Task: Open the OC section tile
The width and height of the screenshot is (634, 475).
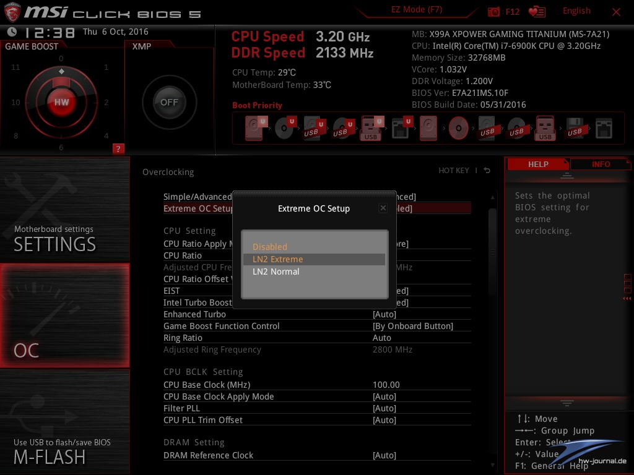Action: [64, 315]
